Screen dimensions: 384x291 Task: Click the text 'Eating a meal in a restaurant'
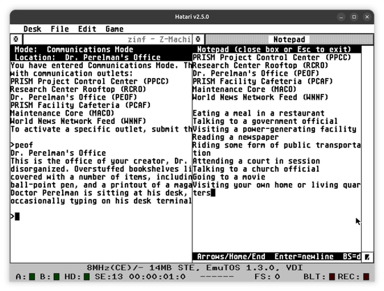[259, 113]
